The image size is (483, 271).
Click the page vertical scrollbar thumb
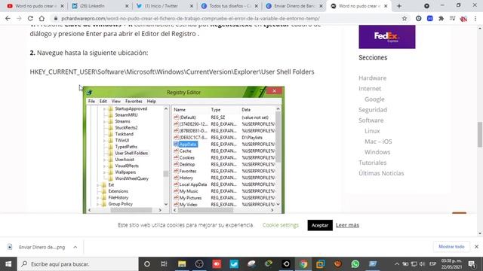[x=480, y=135]
